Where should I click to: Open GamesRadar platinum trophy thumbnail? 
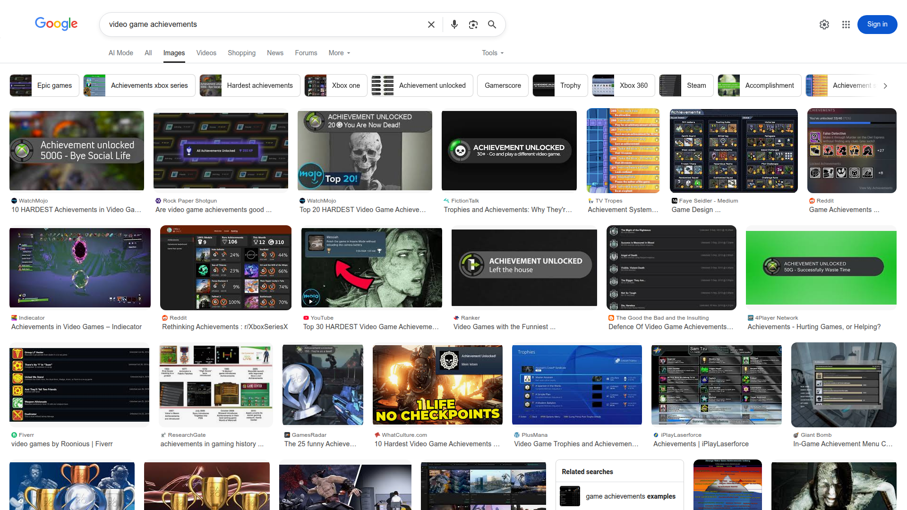(x=323, y=385)
